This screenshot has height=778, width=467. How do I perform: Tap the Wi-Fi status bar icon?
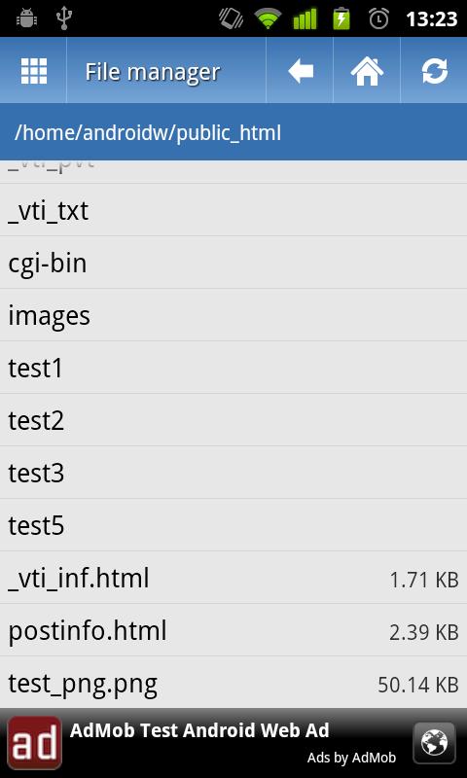268,18
